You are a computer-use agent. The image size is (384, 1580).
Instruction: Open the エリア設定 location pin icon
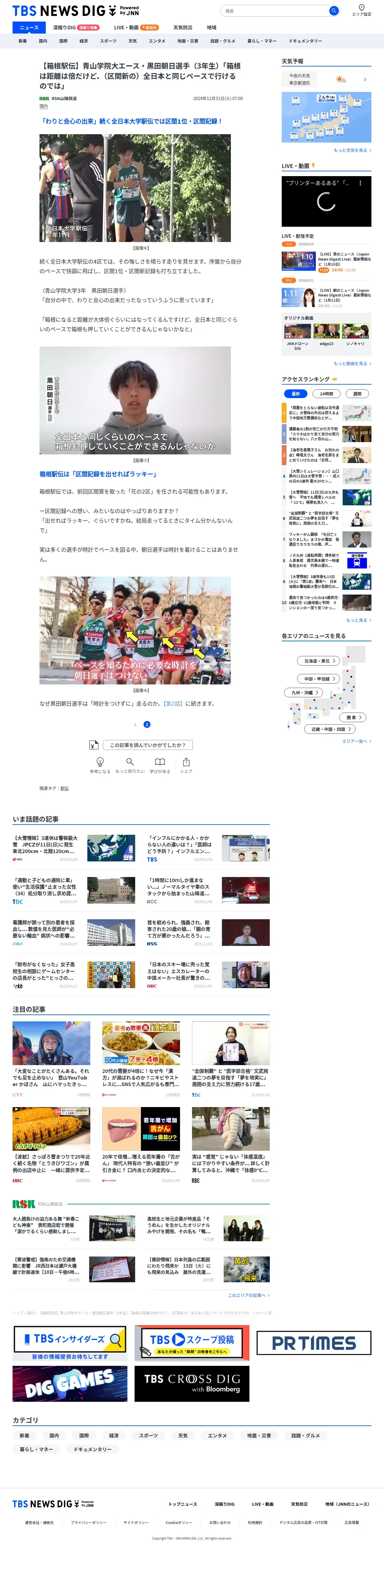pos(361,7)
